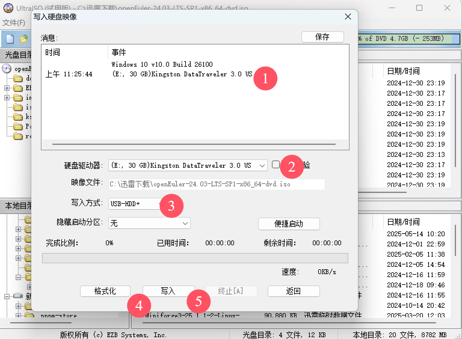Close the 写入硬盘映像 dialog with X
Screen dimensions: 462x339
coord(348,17)
